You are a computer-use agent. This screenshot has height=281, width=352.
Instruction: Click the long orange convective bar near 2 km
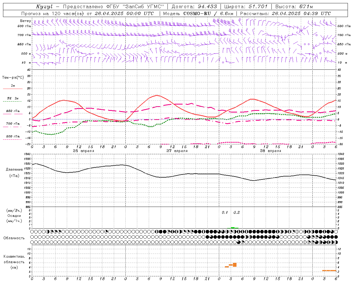point(329,271)
